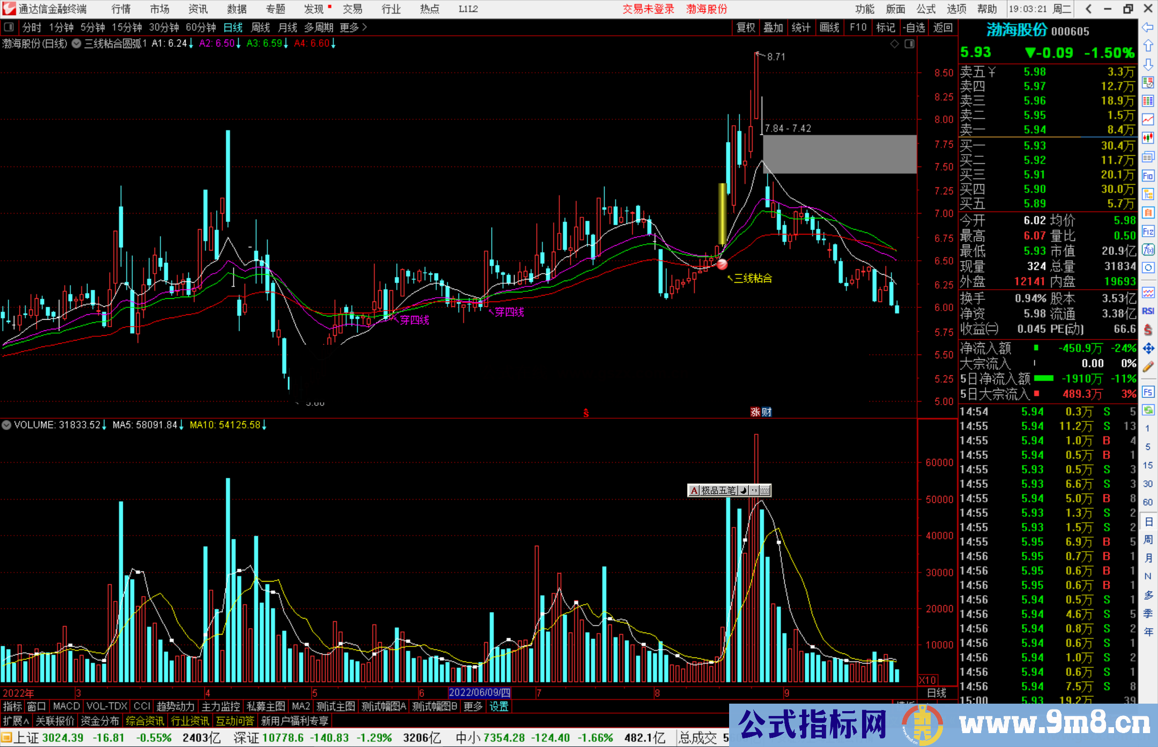
Task: Toggle the 三线粘合圆弧1 indicator circle button
Action: pos(77,44)
